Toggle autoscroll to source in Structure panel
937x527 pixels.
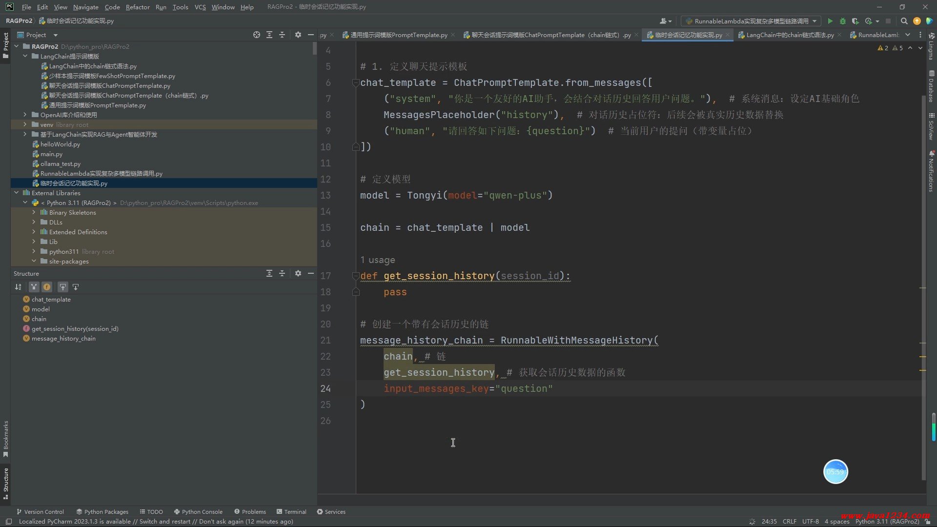[x=62, y=287]
